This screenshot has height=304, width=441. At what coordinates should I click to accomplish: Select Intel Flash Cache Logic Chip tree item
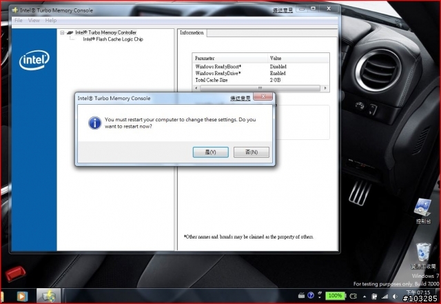point(113,39)
